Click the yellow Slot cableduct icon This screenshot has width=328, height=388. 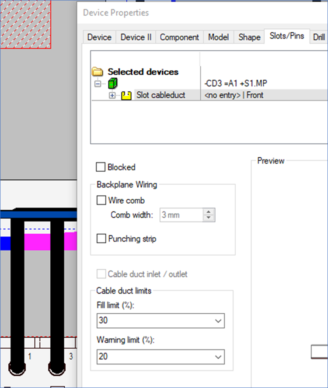coord(126,95)
